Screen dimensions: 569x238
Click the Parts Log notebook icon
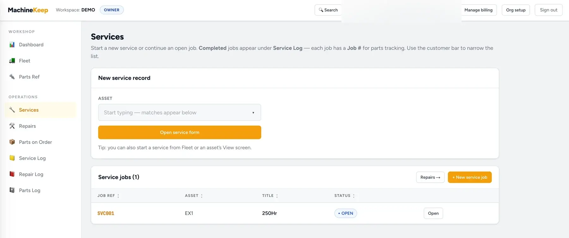pos(12,190)
